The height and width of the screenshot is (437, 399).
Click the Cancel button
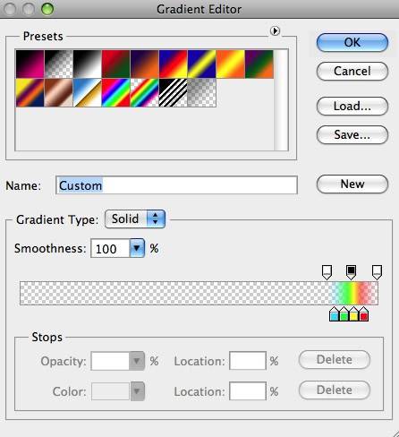(352, 72)
